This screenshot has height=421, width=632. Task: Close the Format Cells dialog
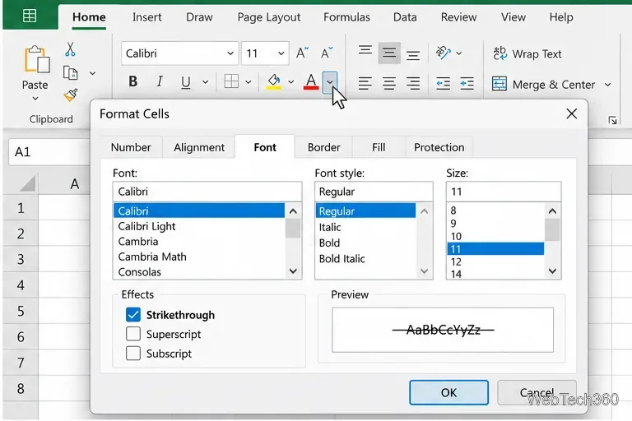point(572,114)
